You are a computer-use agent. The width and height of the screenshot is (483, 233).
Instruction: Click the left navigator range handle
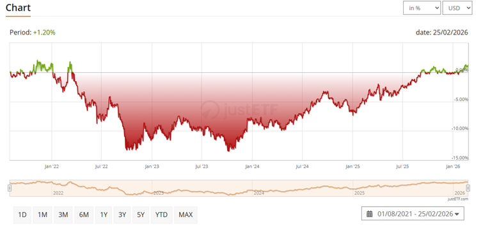[x=10, y=188]
